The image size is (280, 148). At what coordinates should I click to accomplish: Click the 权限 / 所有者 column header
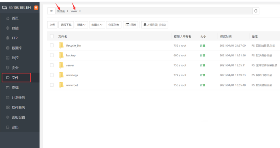click(182, 36)
